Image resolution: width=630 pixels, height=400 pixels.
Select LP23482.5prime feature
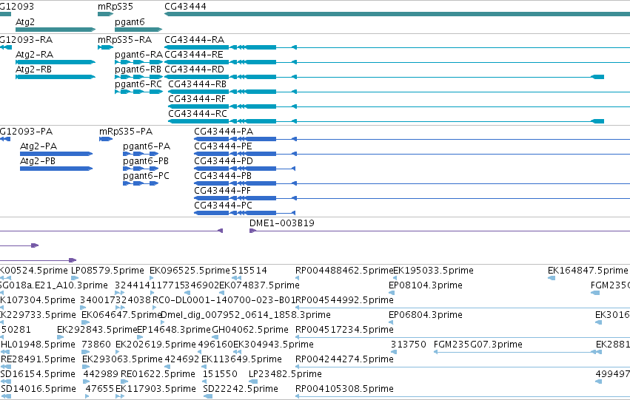(x=253, y=382)
